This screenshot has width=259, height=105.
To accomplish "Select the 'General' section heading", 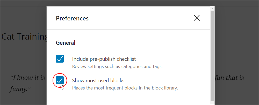I will (66, 43).
